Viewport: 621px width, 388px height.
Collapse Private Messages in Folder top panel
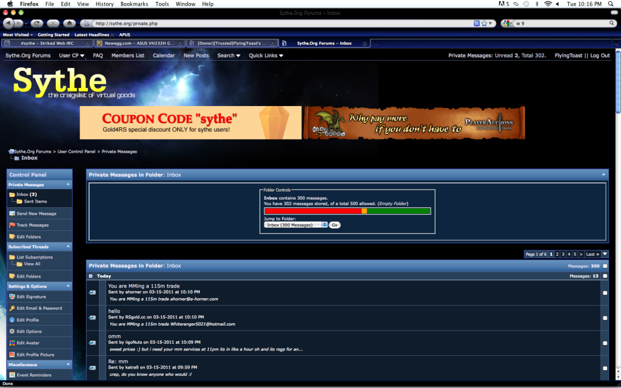603,175
